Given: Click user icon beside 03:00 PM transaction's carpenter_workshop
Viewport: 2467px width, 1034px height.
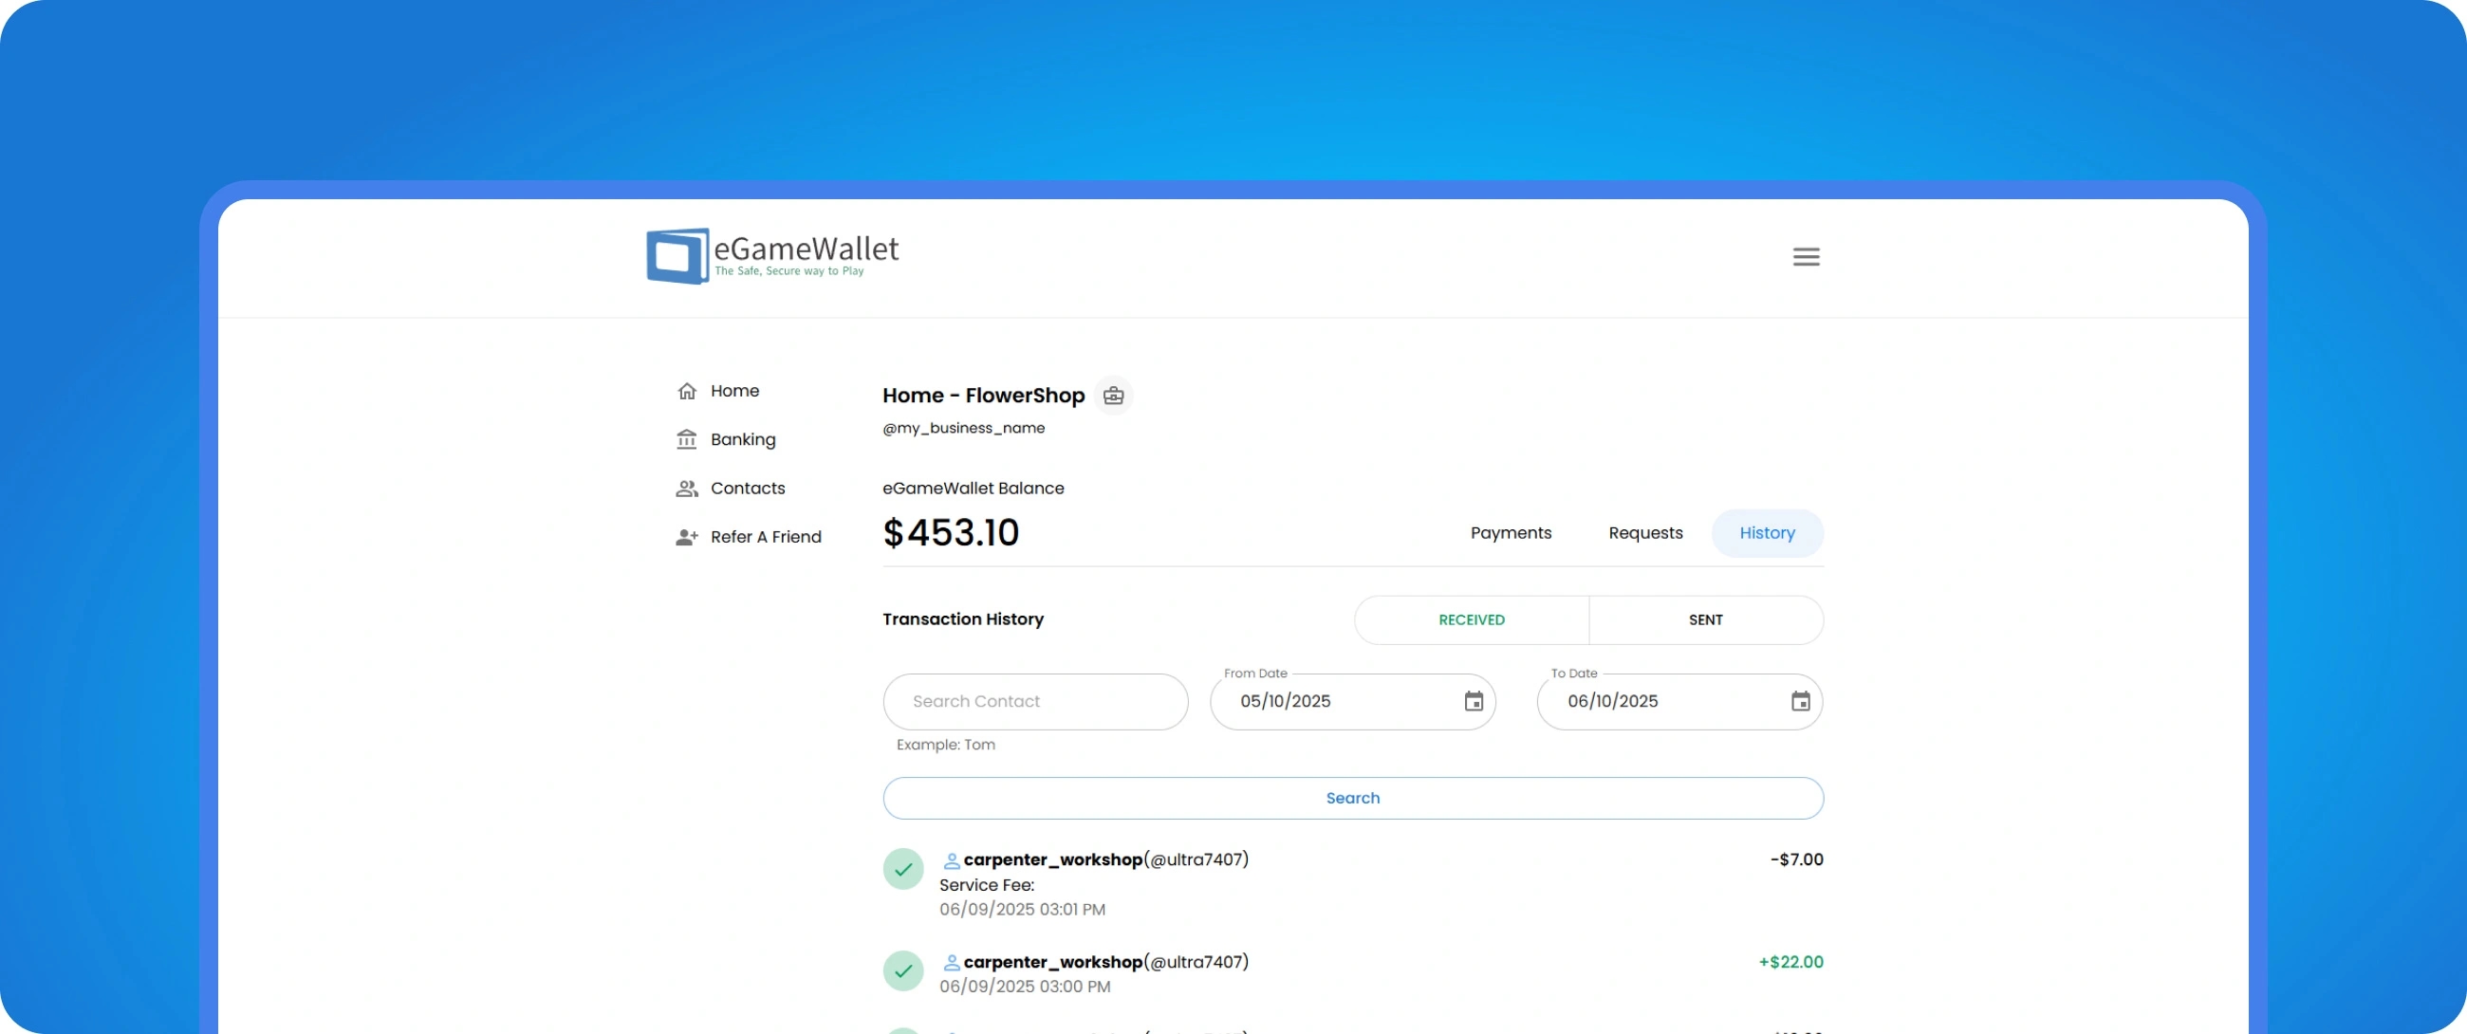Looking at the screenshot, I should coord(951,962).
